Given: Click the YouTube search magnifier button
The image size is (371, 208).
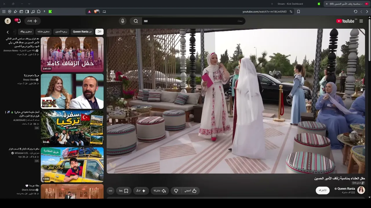Looking at the screenshot, I should pos(136,21).
